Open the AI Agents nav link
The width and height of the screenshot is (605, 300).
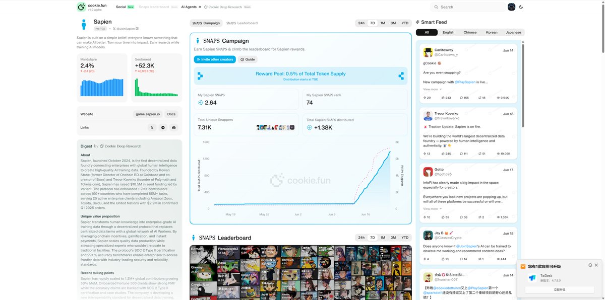point(191,7)
